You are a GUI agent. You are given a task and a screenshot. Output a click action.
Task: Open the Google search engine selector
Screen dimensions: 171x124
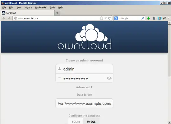(x=117, y=18)
